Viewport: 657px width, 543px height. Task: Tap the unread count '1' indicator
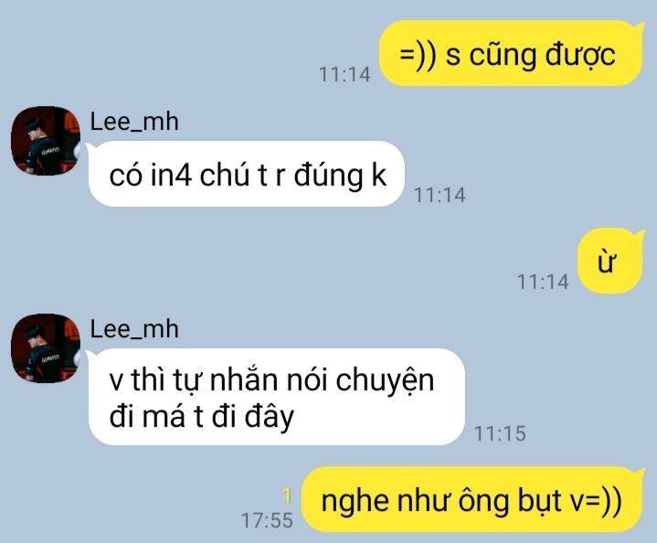click(287, 496)
